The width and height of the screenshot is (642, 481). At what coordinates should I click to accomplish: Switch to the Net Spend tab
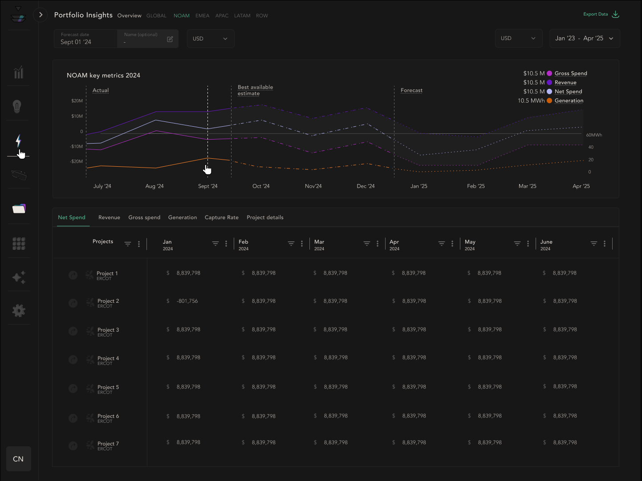(x=72, y=217)
